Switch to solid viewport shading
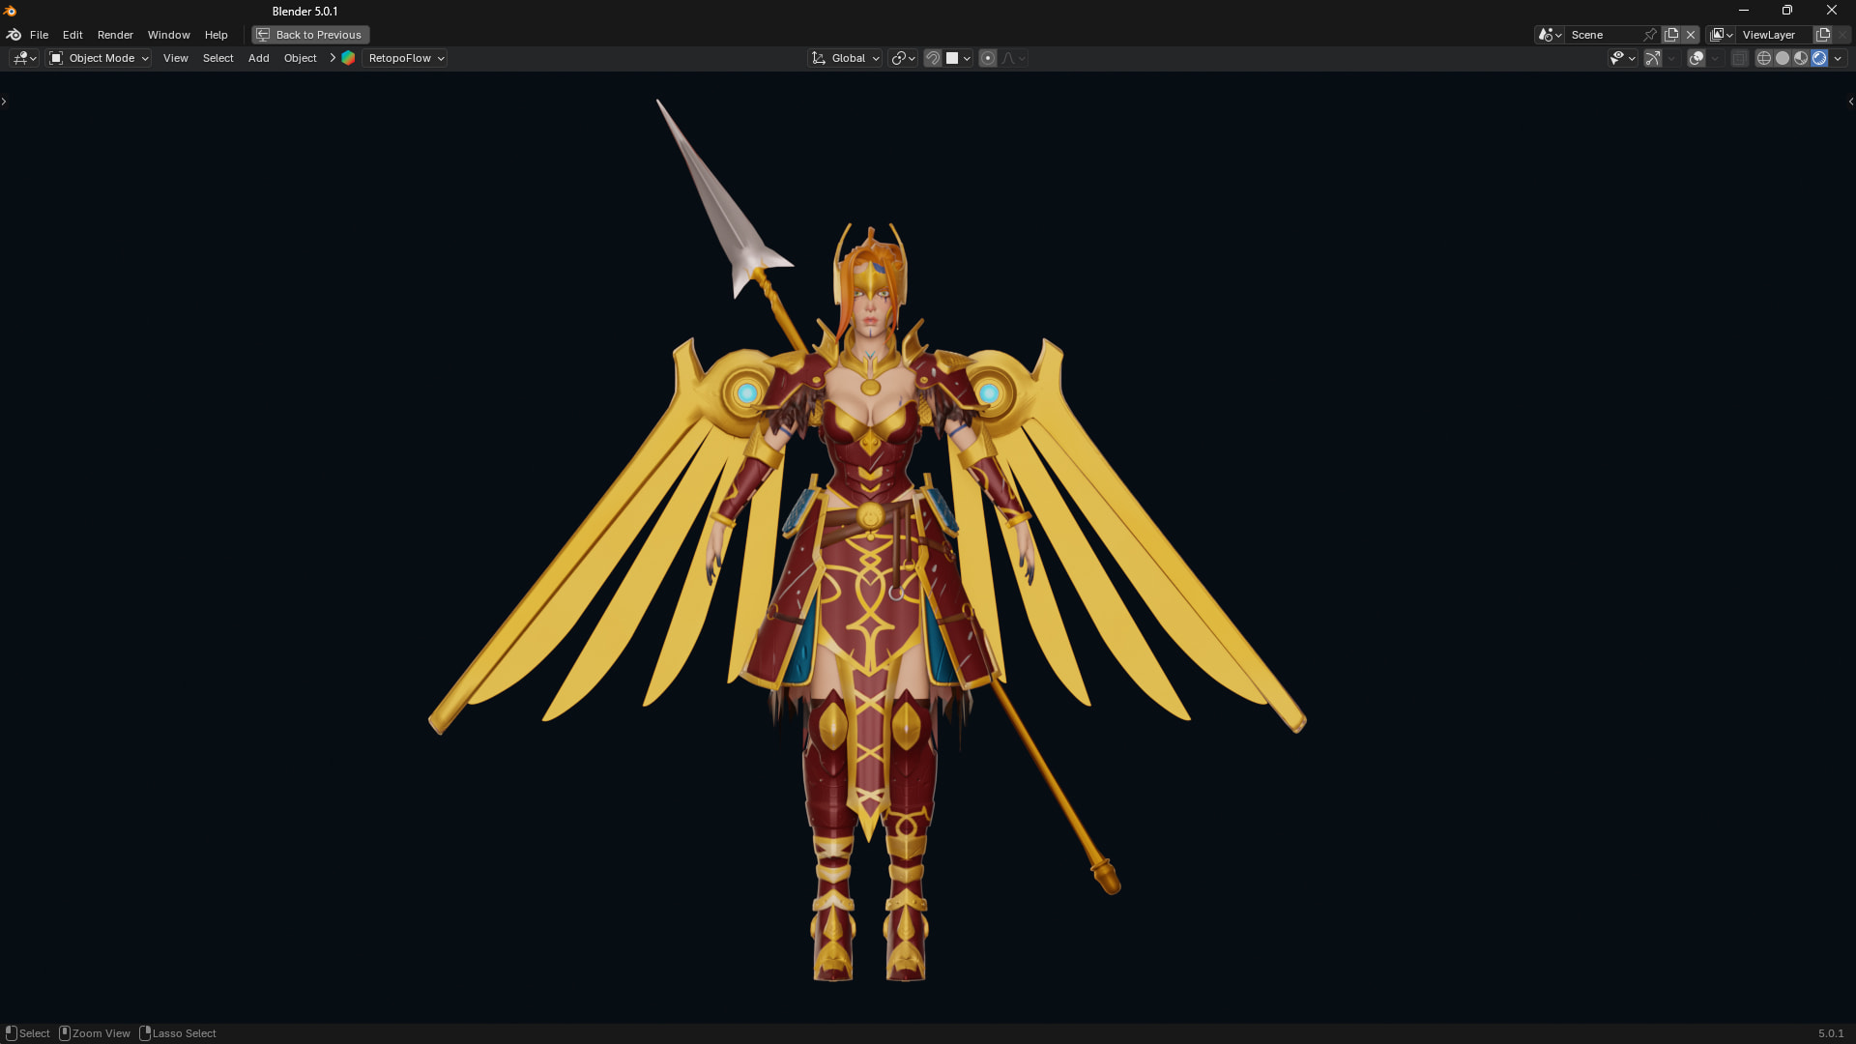1856x1044 pixels. point(1782,58)
